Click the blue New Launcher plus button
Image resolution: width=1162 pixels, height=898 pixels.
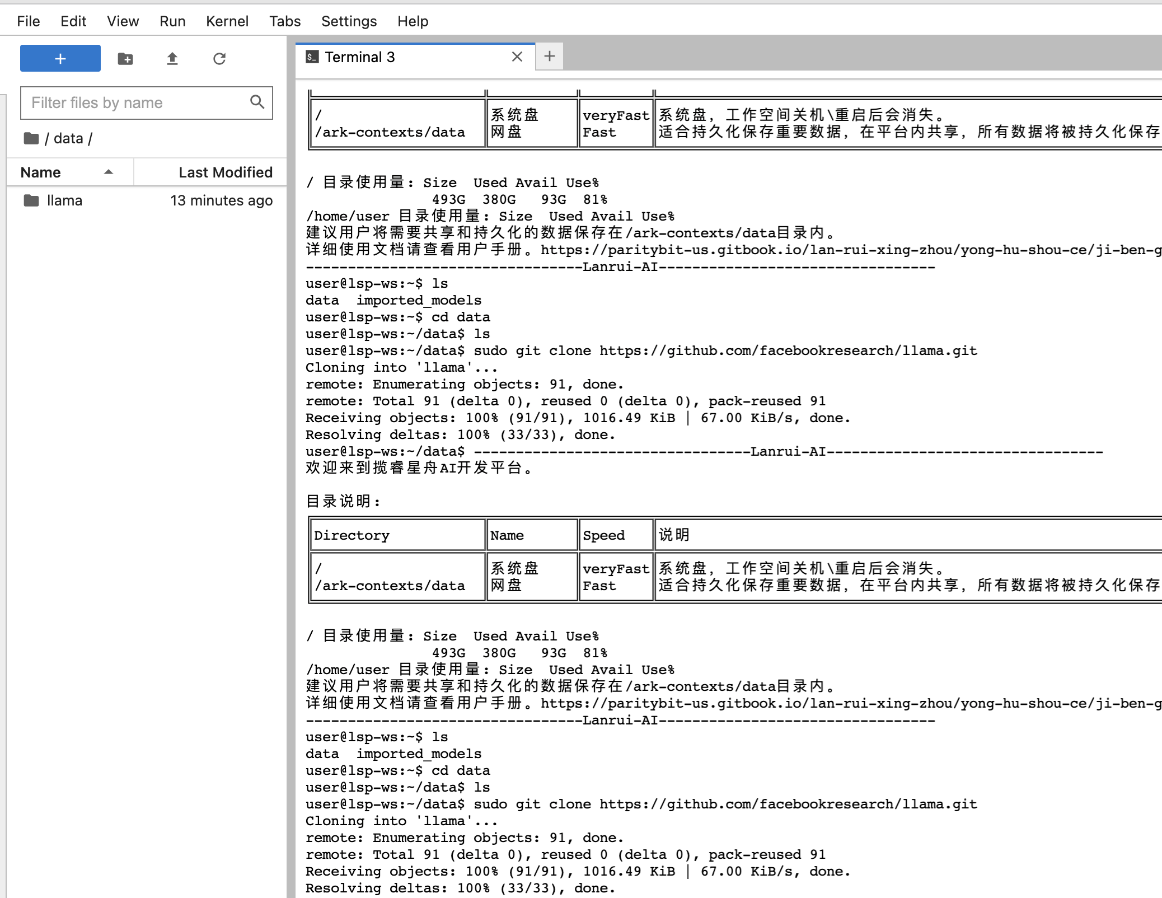(x=60, y=58)
